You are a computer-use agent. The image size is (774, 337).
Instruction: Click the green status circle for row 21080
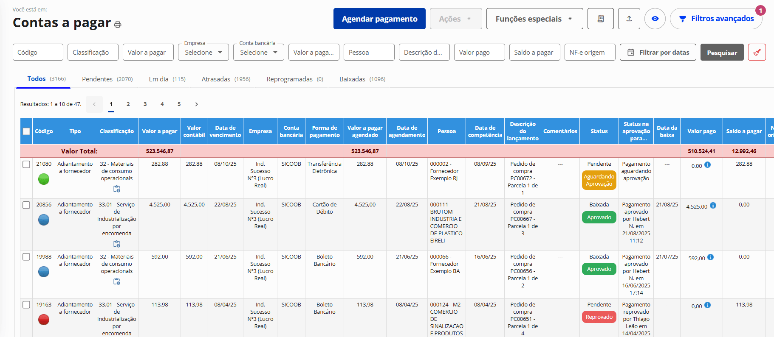44,179
